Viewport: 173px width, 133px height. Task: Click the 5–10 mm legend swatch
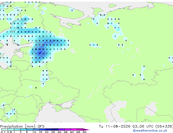point(30,129)
